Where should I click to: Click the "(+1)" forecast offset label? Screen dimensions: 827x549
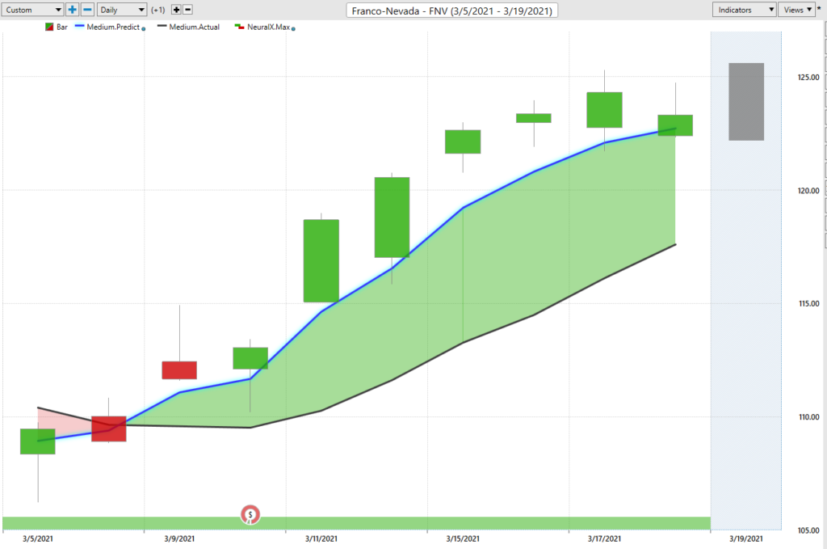(x=157, y=10)
